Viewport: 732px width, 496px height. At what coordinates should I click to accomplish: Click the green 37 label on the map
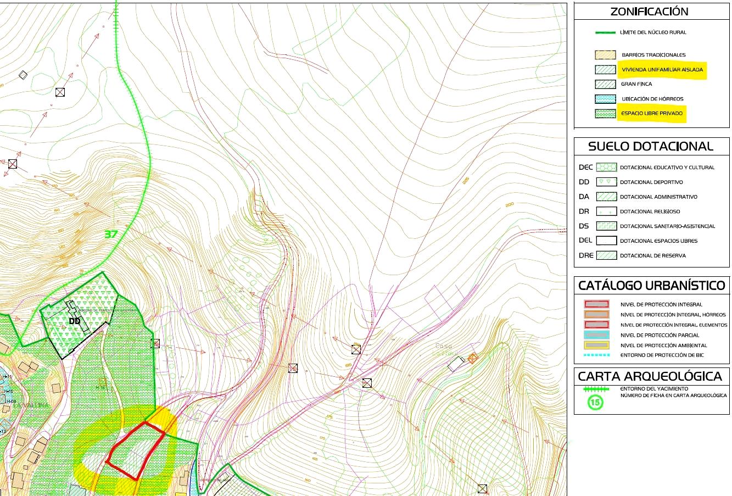(x=111, y=234)
